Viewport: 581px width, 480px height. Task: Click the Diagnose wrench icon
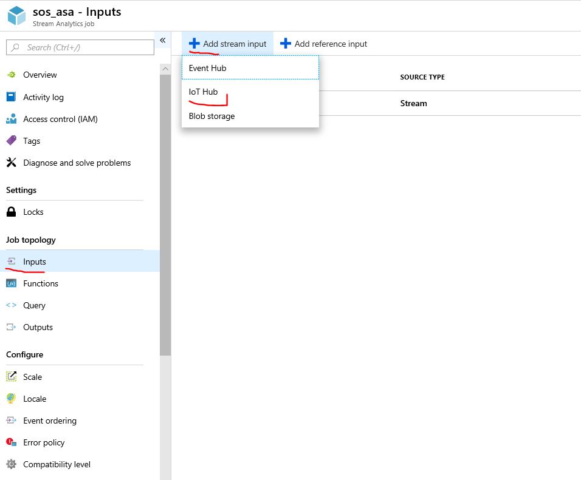(12, 163)
